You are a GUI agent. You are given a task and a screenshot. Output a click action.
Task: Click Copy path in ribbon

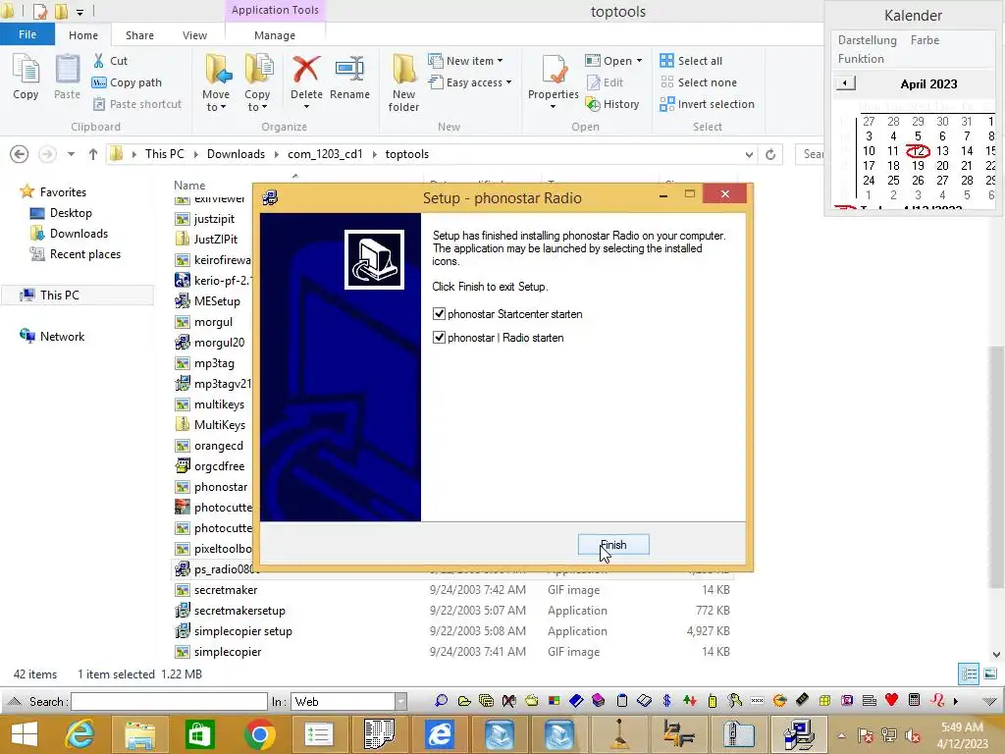point(127,82)
